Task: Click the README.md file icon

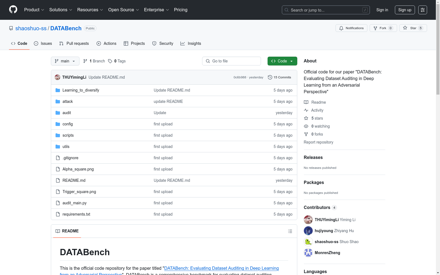Action: 58,180
